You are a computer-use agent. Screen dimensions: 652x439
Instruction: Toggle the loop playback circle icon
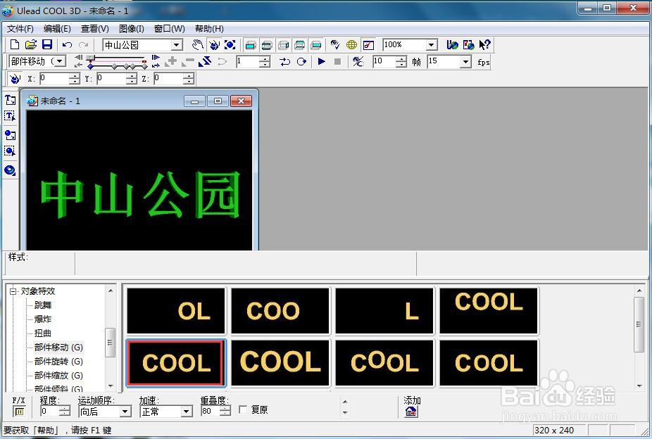coord(301,61)
